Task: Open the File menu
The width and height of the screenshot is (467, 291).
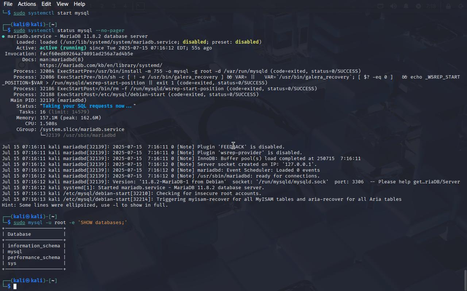Action: [x=8, y=4]
